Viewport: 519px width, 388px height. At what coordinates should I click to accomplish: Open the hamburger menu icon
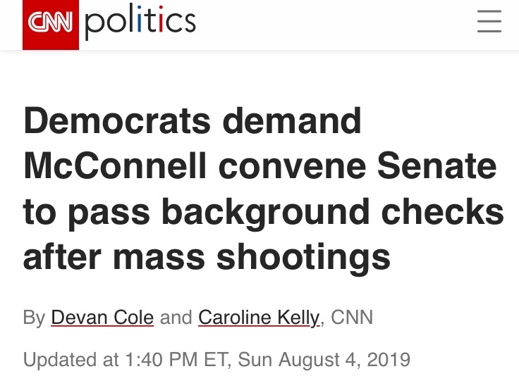point(489,22)
